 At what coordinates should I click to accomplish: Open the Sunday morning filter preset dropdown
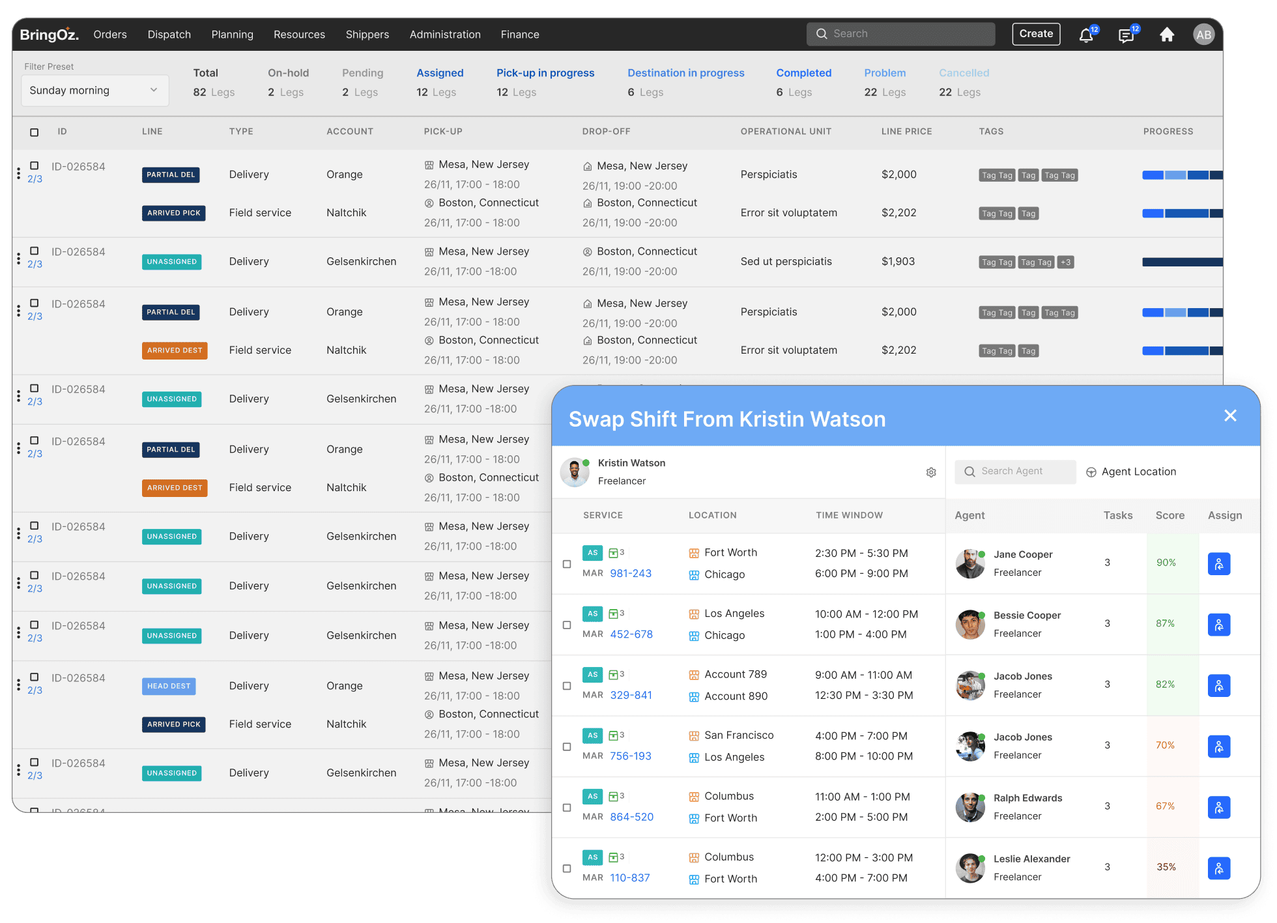94,91
